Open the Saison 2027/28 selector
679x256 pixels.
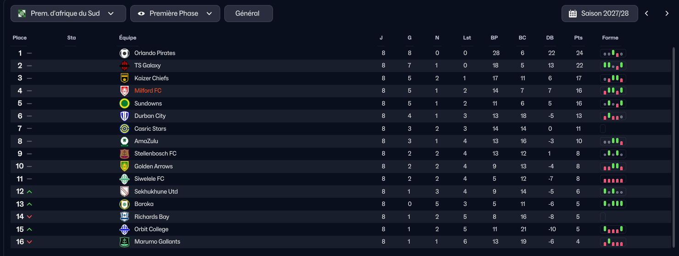pyautogui.click(x=600, y=14)
